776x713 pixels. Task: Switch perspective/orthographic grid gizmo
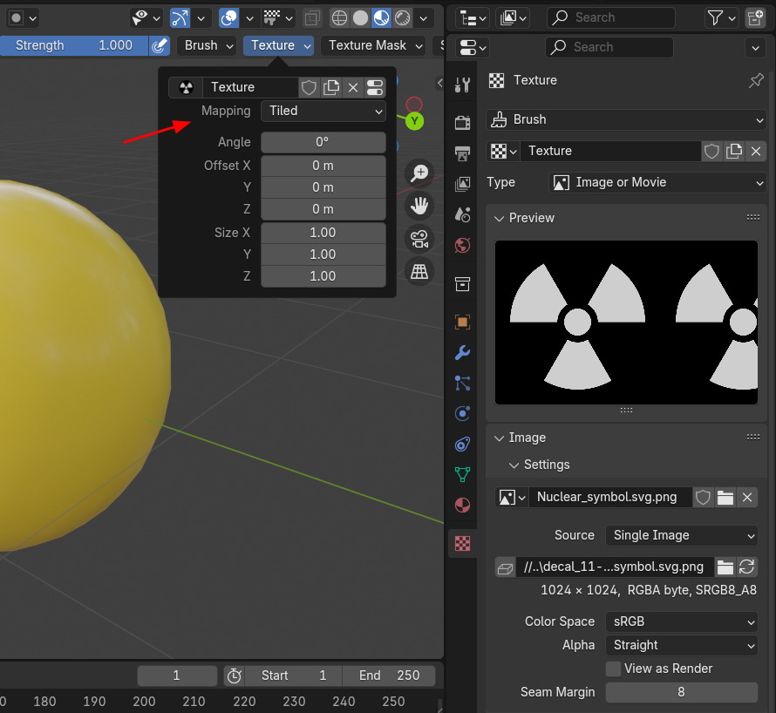419,271
